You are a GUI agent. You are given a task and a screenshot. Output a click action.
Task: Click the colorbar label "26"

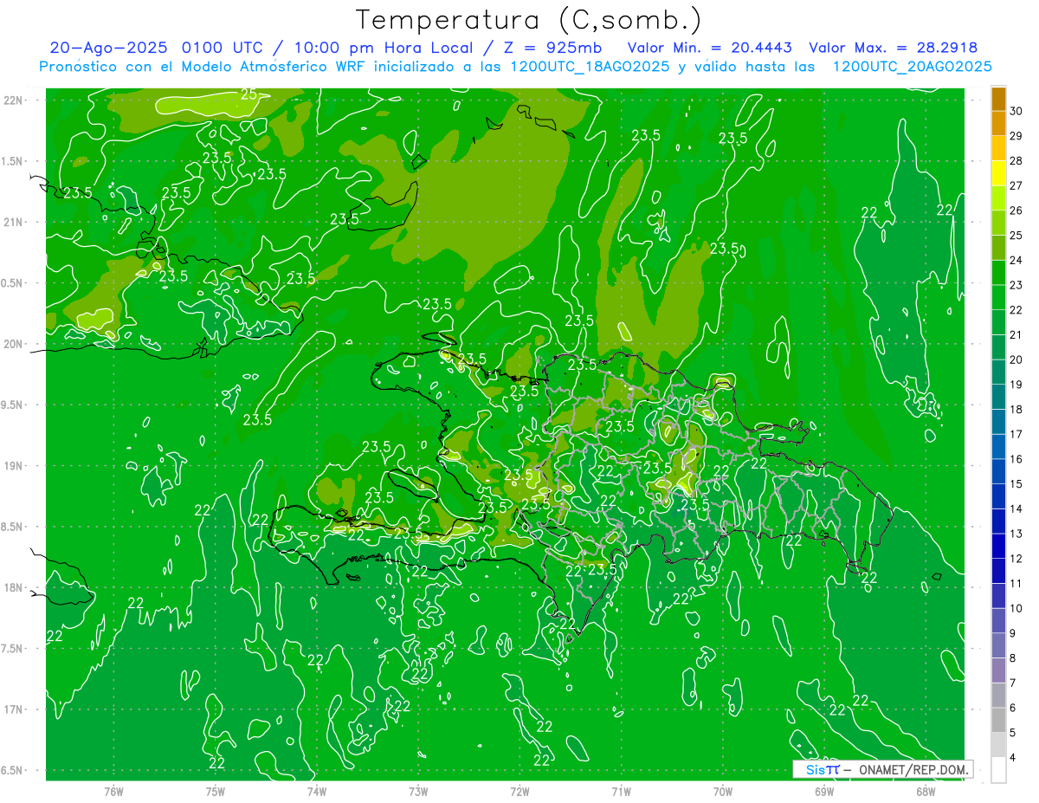point(1016,210)
